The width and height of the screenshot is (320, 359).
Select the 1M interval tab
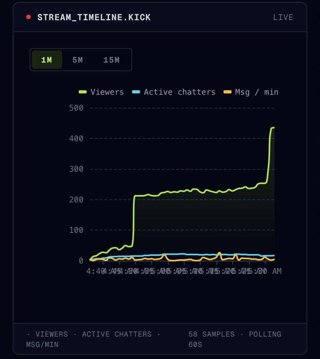coord(47,60)
